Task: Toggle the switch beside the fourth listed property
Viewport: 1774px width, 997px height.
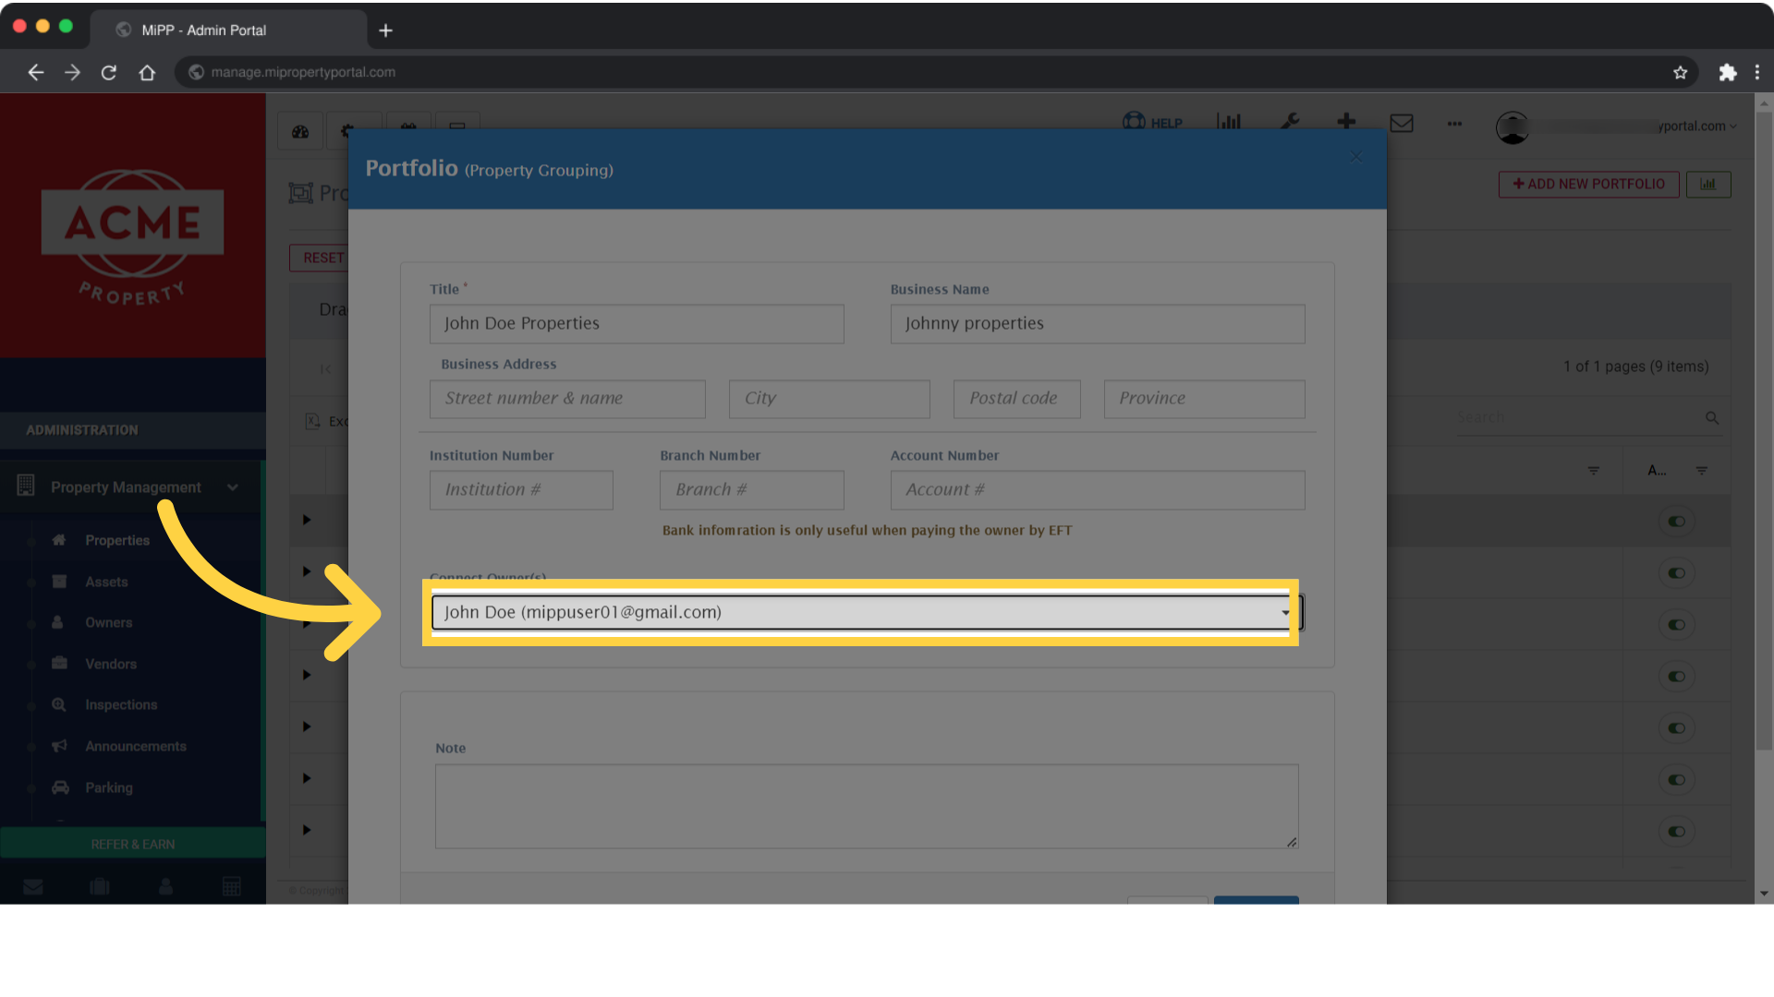Action: (1677, 676)
